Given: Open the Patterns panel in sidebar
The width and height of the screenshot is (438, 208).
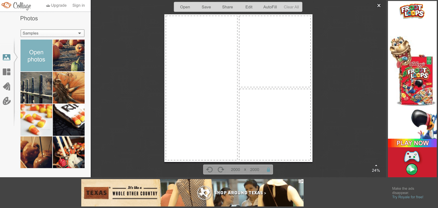Looking at the screenshot, I should point(7,87).
